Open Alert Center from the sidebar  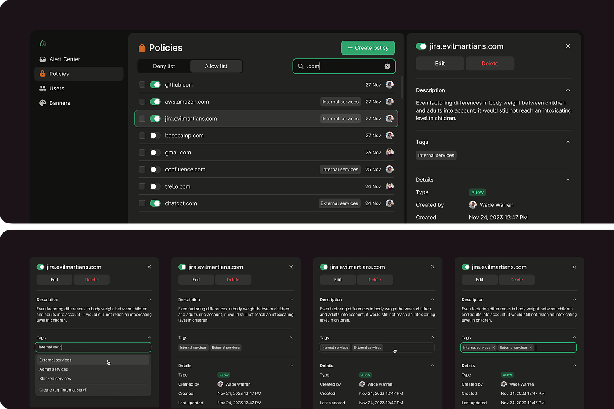78,59
